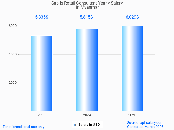Click the 2000 y-axis label
This screenshot has width=174, height=130.
click(12, 83)
